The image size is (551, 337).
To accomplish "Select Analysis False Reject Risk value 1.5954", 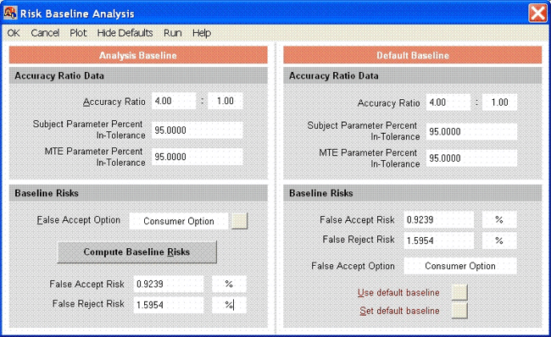I will (x=169, y=305).
